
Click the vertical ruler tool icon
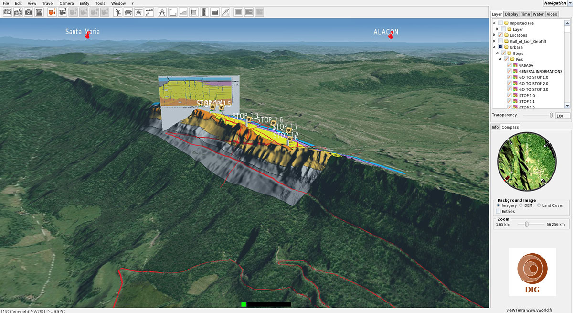pyautogui.click(x=204, y=12)
